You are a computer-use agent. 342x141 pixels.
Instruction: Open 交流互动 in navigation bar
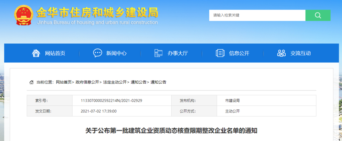[301, 53]
